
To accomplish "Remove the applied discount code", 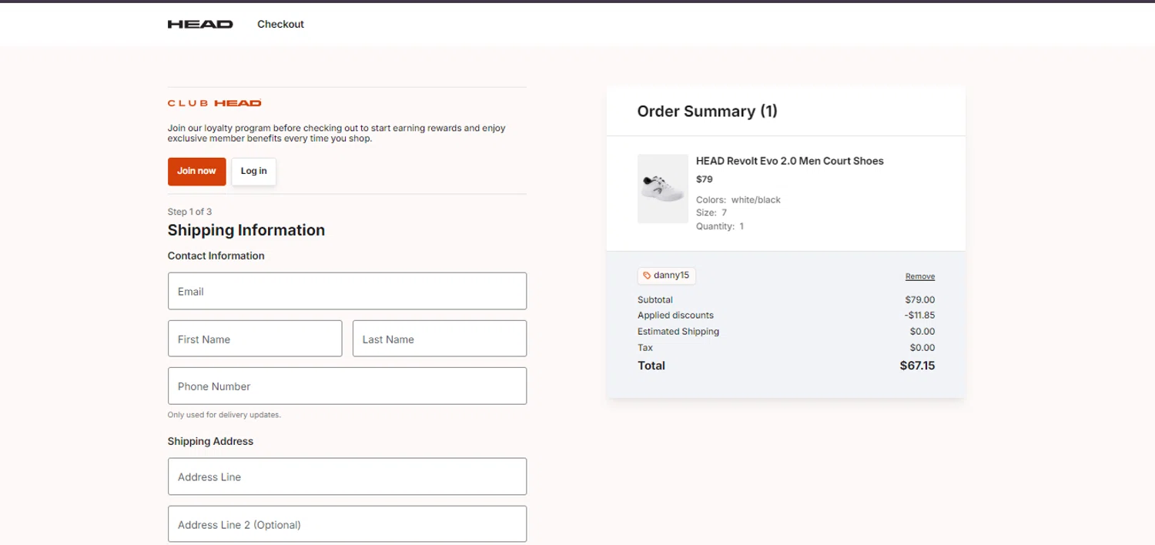I will click(x=920, y=276).
